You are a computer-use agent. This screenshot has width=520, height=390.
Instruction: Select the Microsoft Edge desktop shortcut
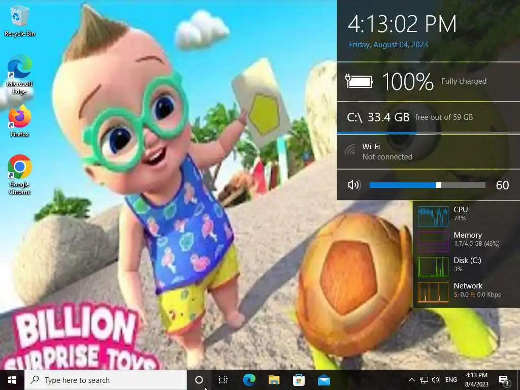[20, 76]
